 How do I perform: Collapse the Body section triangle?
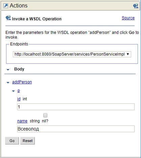(8, 70)
